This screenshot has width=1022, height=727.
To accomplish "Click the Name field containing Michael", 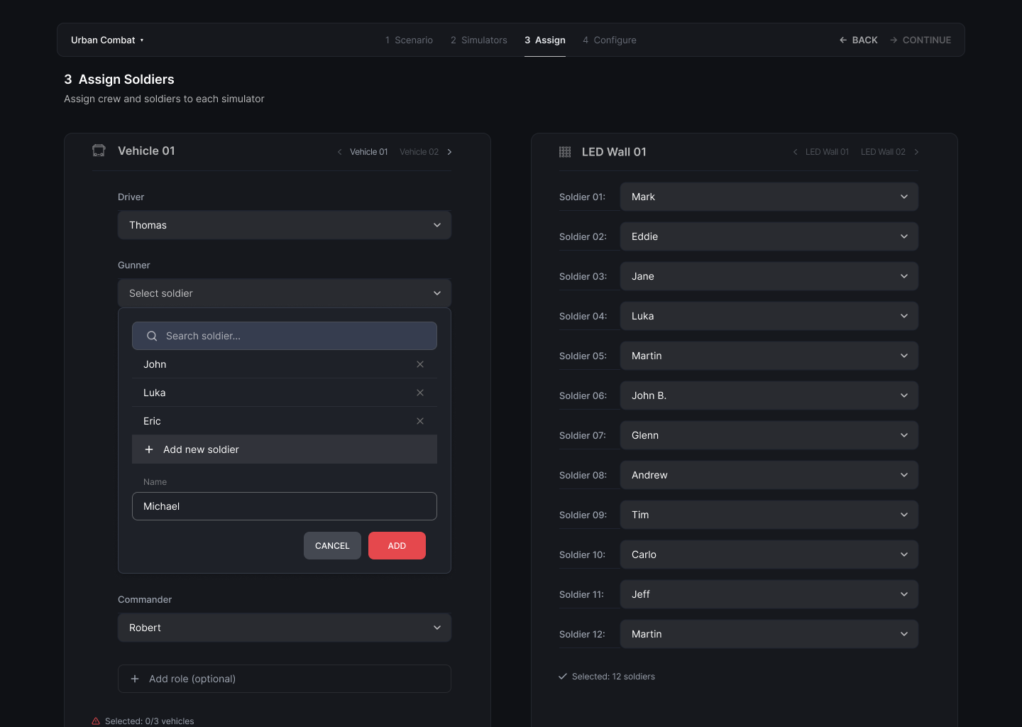I will click(284, 506).
